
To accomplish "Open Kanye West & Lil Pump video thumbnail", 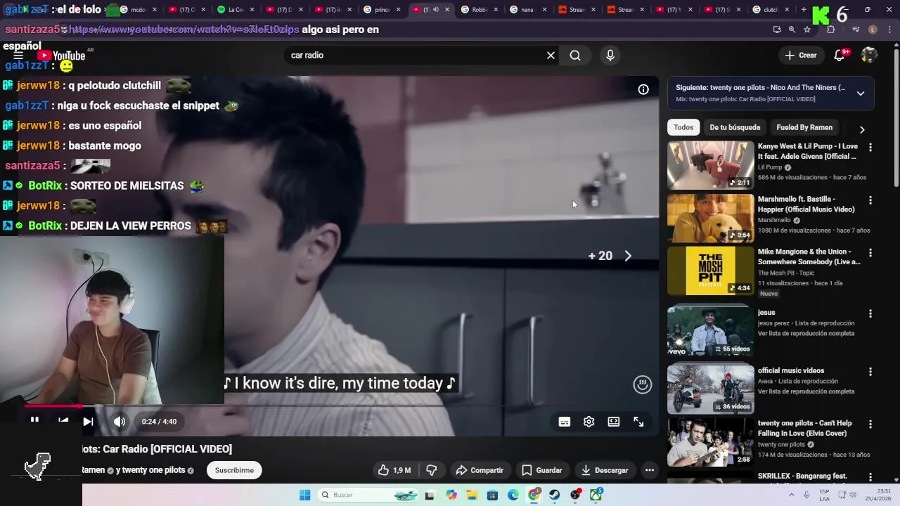I will coord(710,165).
